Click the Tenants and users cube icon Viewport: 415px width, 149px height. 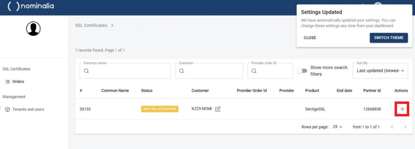pyautogui.click(x=7, y=109)
